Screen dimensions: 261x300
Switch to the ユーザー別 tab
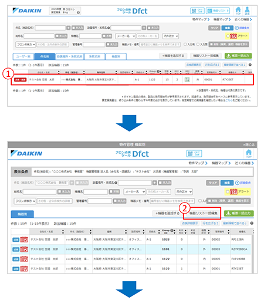(x=23, y=56)
